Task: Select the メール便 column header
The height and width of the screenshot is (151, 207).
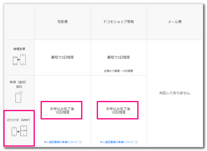Action: click(x=174, y=22)
